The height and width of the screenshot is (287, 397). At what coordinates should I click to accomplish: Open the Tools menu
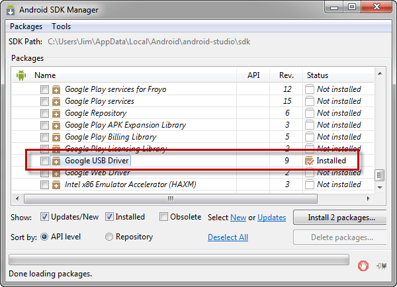pos(62,26)
